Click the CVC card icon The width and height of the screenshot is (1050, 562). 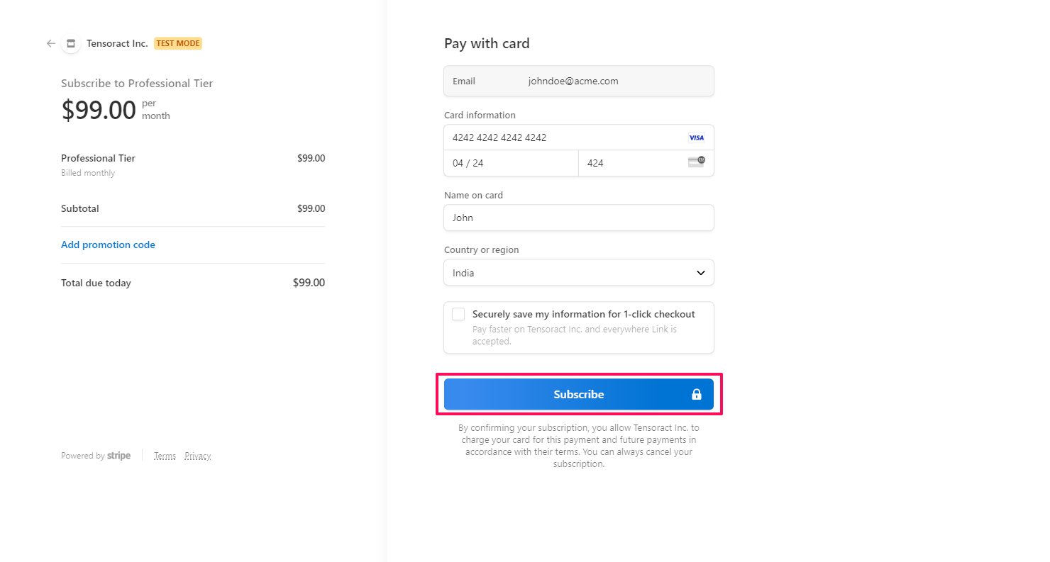(696, 162)
